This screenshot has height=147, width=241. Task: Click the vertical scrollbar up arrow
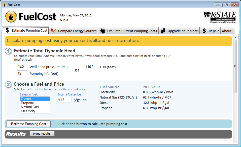[235, 38]
